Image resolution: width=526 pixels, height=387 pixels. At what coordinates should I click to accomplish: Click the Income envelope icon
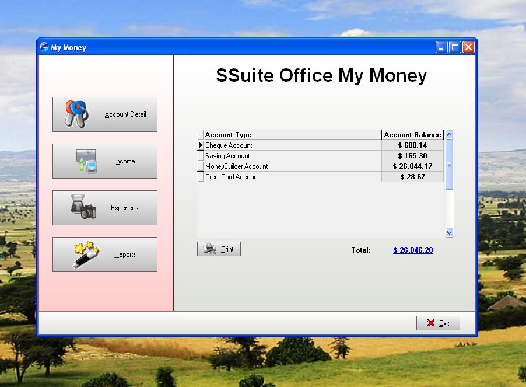tap(86, 161)
